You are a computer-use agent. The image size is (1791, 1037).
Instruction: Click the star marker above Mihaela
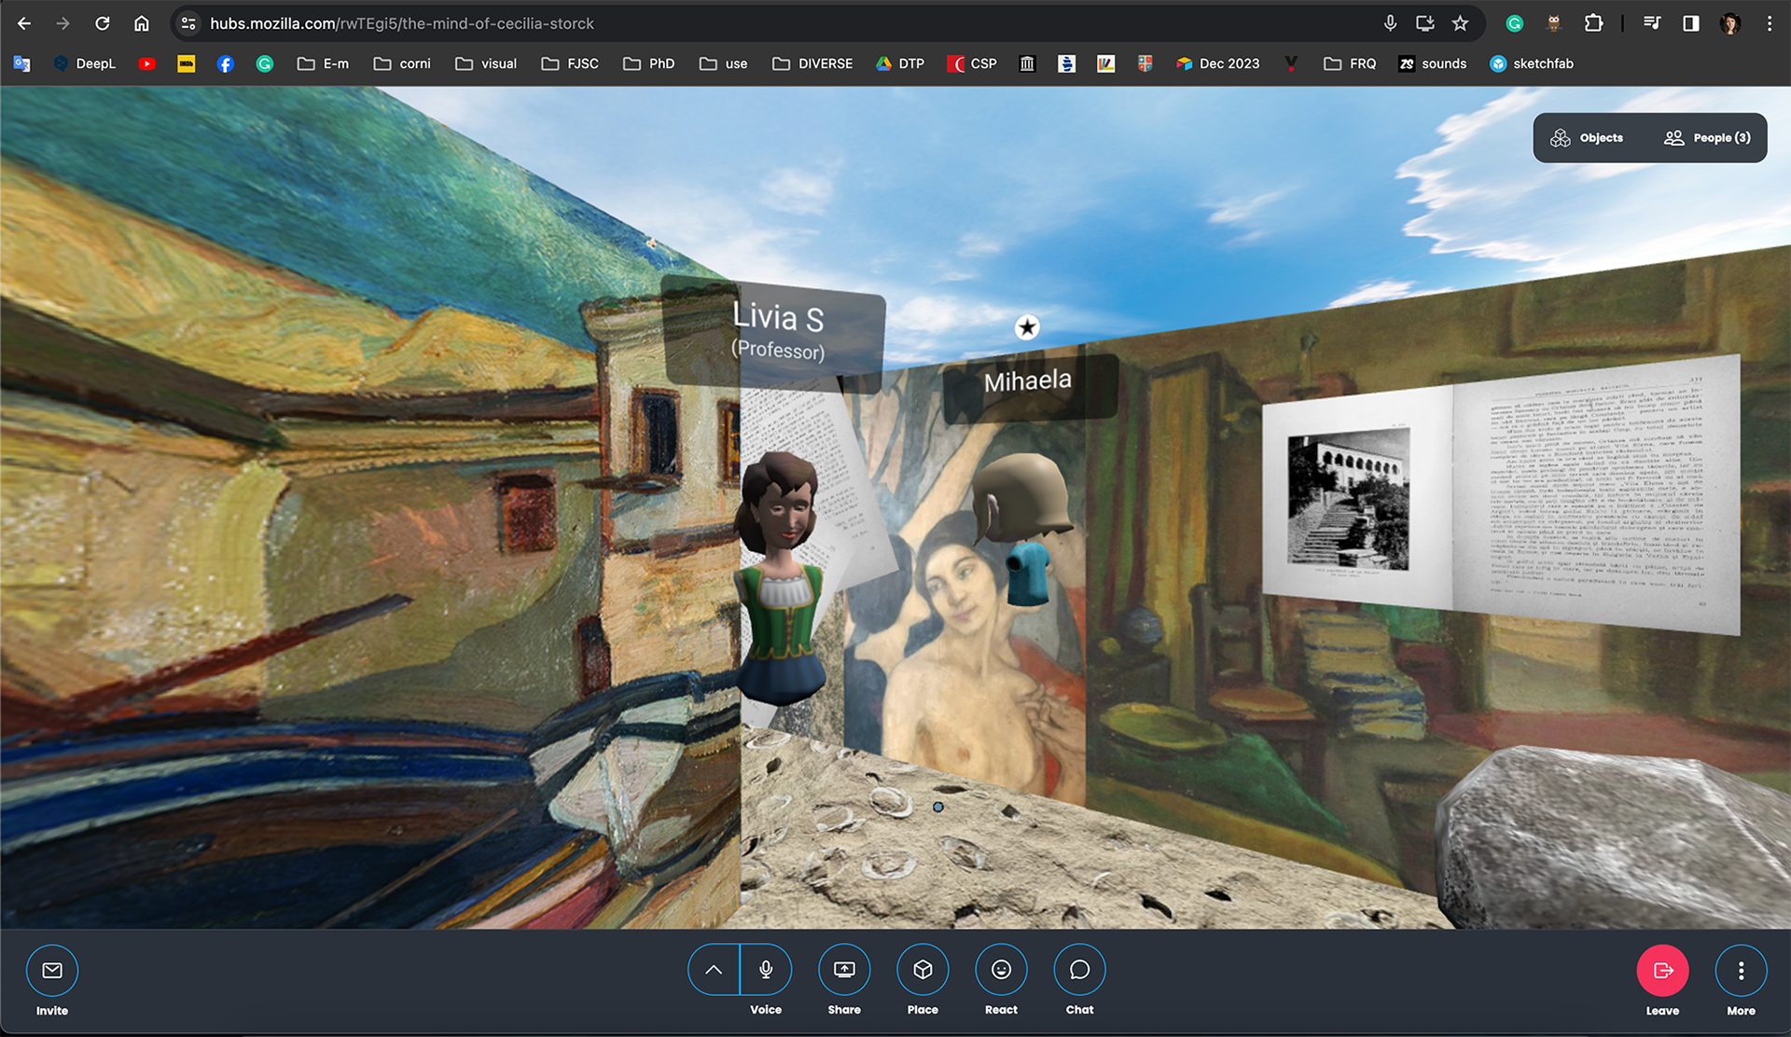pyautogui.click(x=1027, y=327)
